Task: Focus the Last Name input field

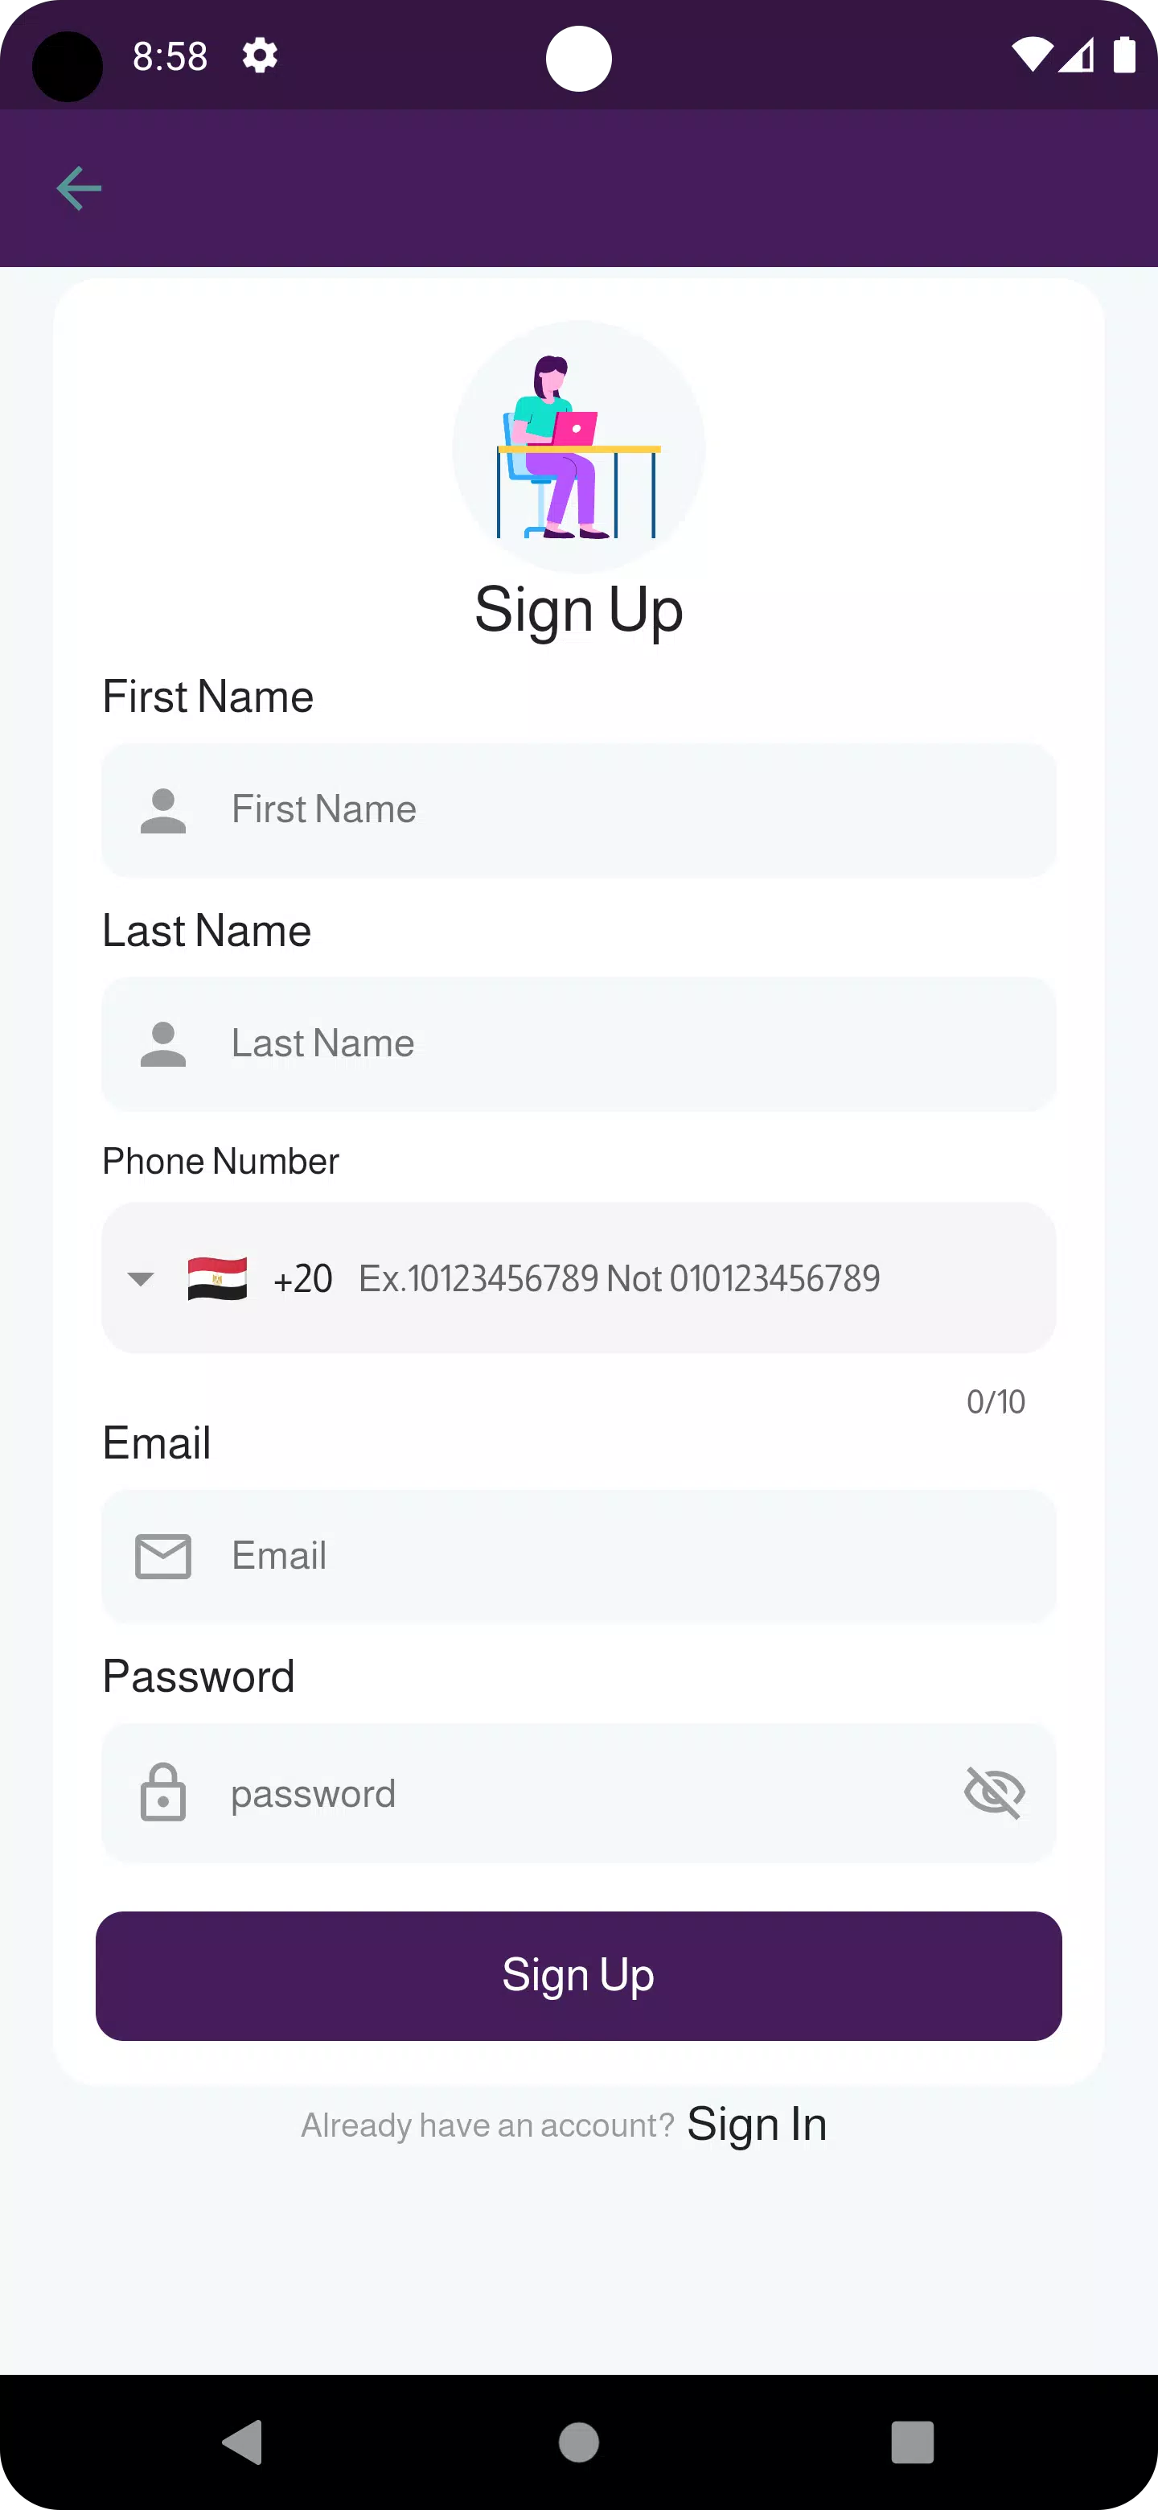Action: pyautogui.click(x=623, y=1044)
